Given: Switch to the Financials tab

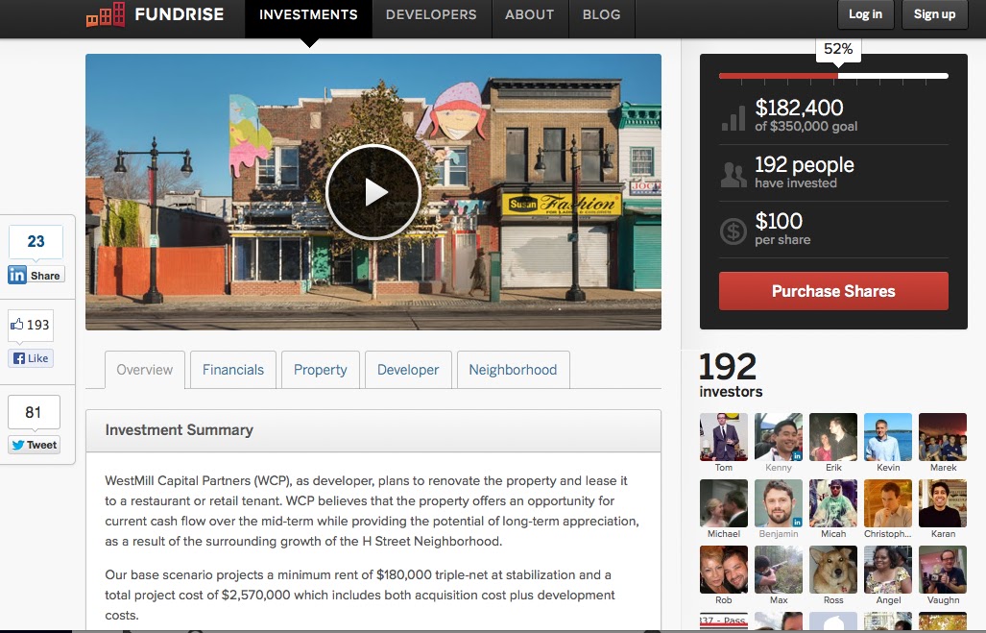Looking at the screenshot, I should (x=233, y=370).
